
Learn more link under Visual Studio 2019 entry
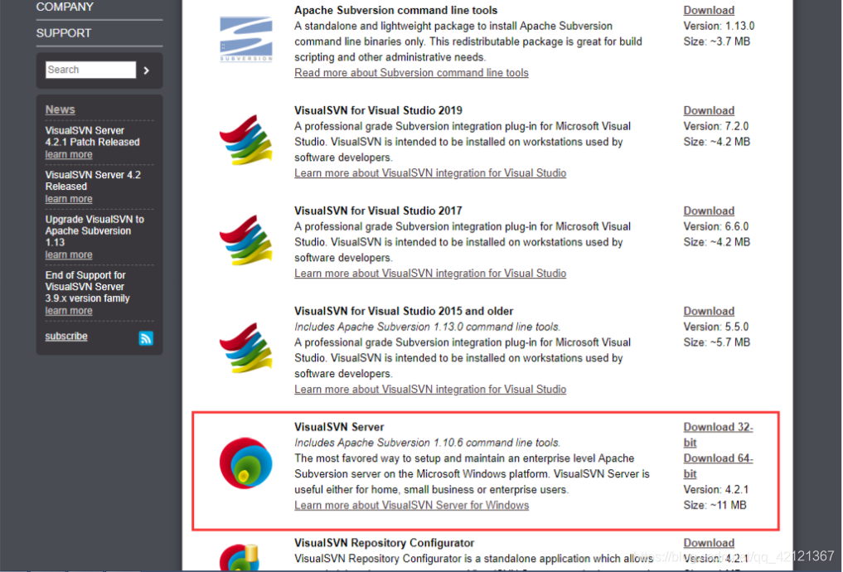pos(430,173)
